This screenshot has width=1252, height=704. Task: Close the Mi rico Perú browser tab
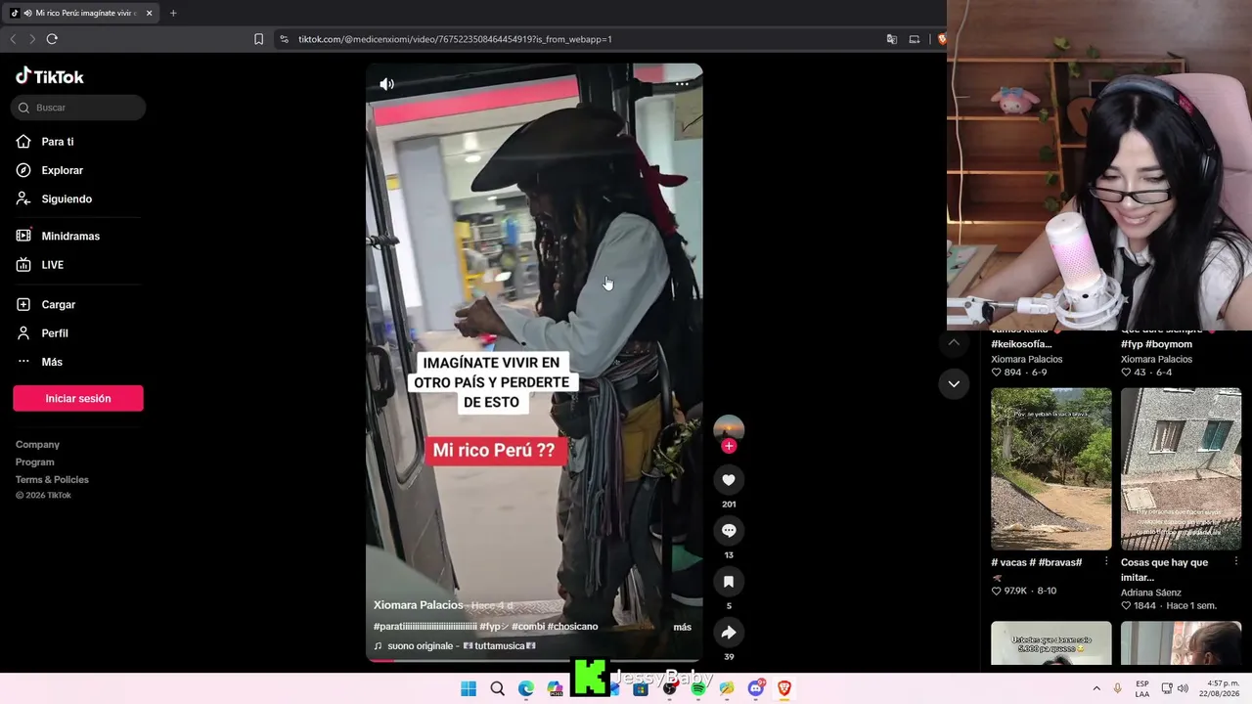tap(149, 14)
